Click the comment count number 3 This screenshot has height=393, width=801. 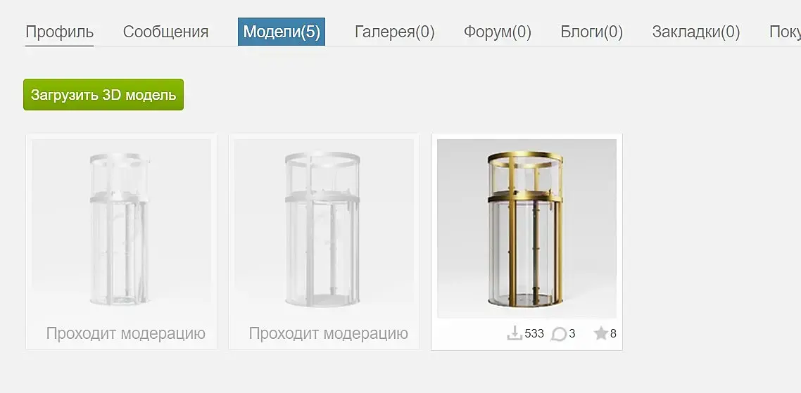tap(572, 334)
